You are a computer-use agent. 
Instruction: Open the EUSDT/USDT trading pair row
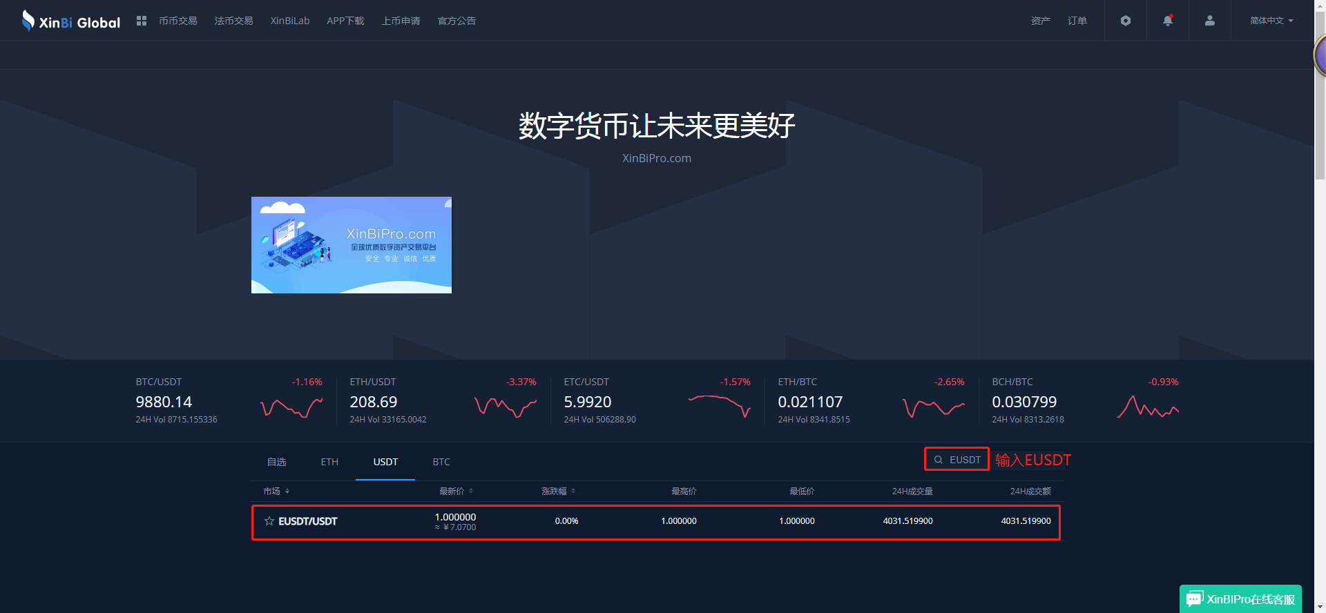pyautogui.click(x=656, y=523)
